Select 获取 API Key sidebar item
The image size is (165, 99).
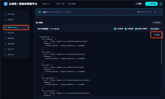(x=16, y=28)
